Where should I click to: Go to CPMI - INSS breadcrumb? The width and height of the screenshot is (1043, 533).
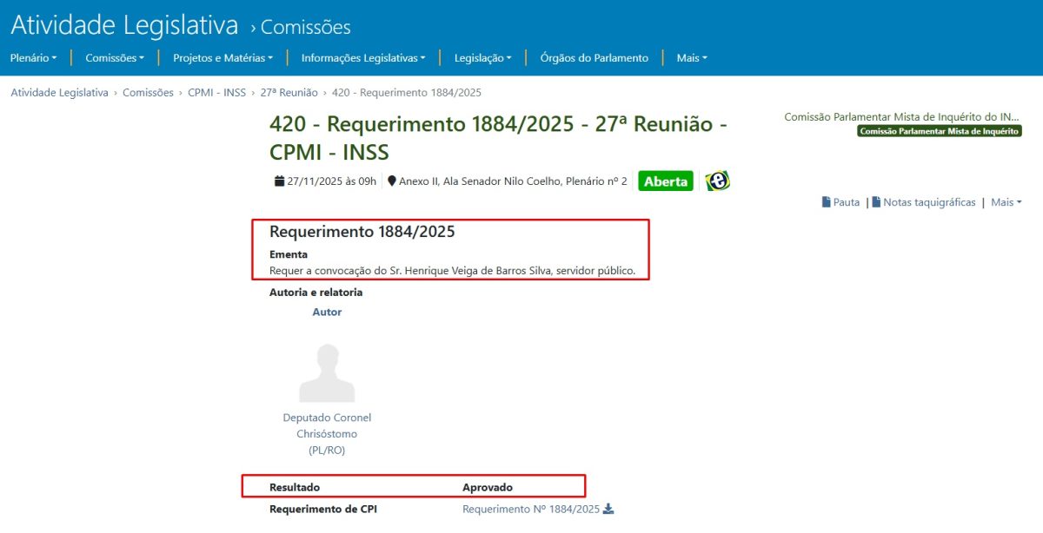(216, 93)
